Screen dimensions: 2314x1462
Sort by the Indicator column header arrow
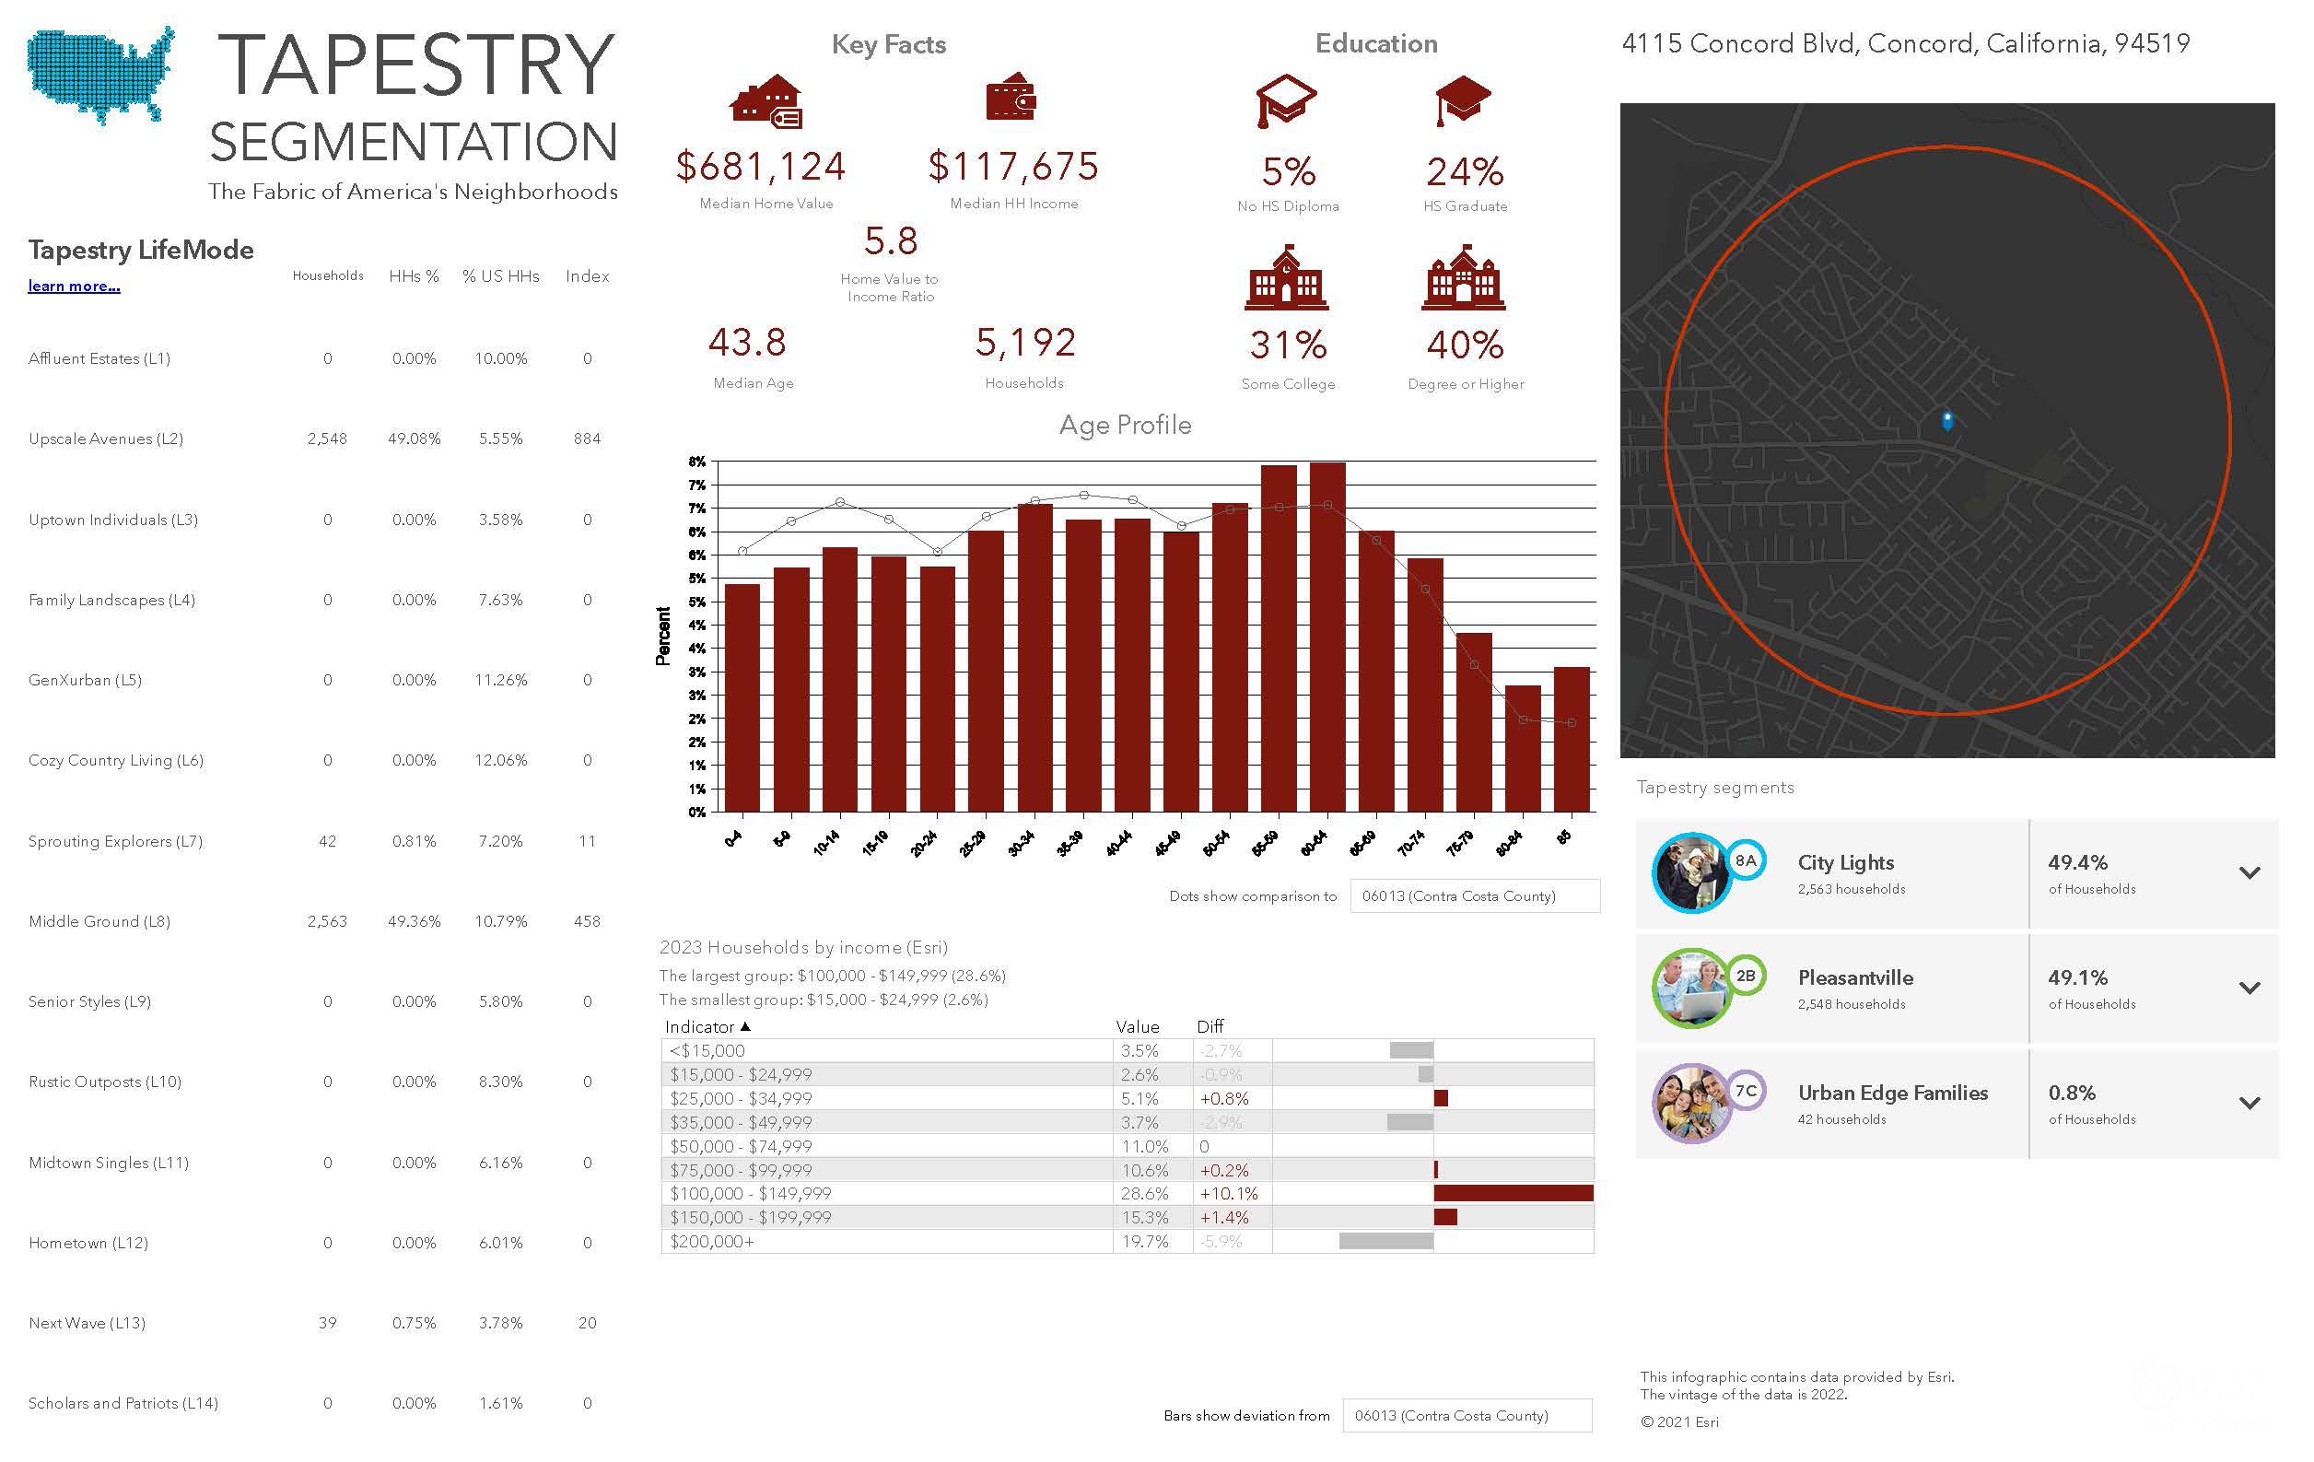coord(746,1026)
